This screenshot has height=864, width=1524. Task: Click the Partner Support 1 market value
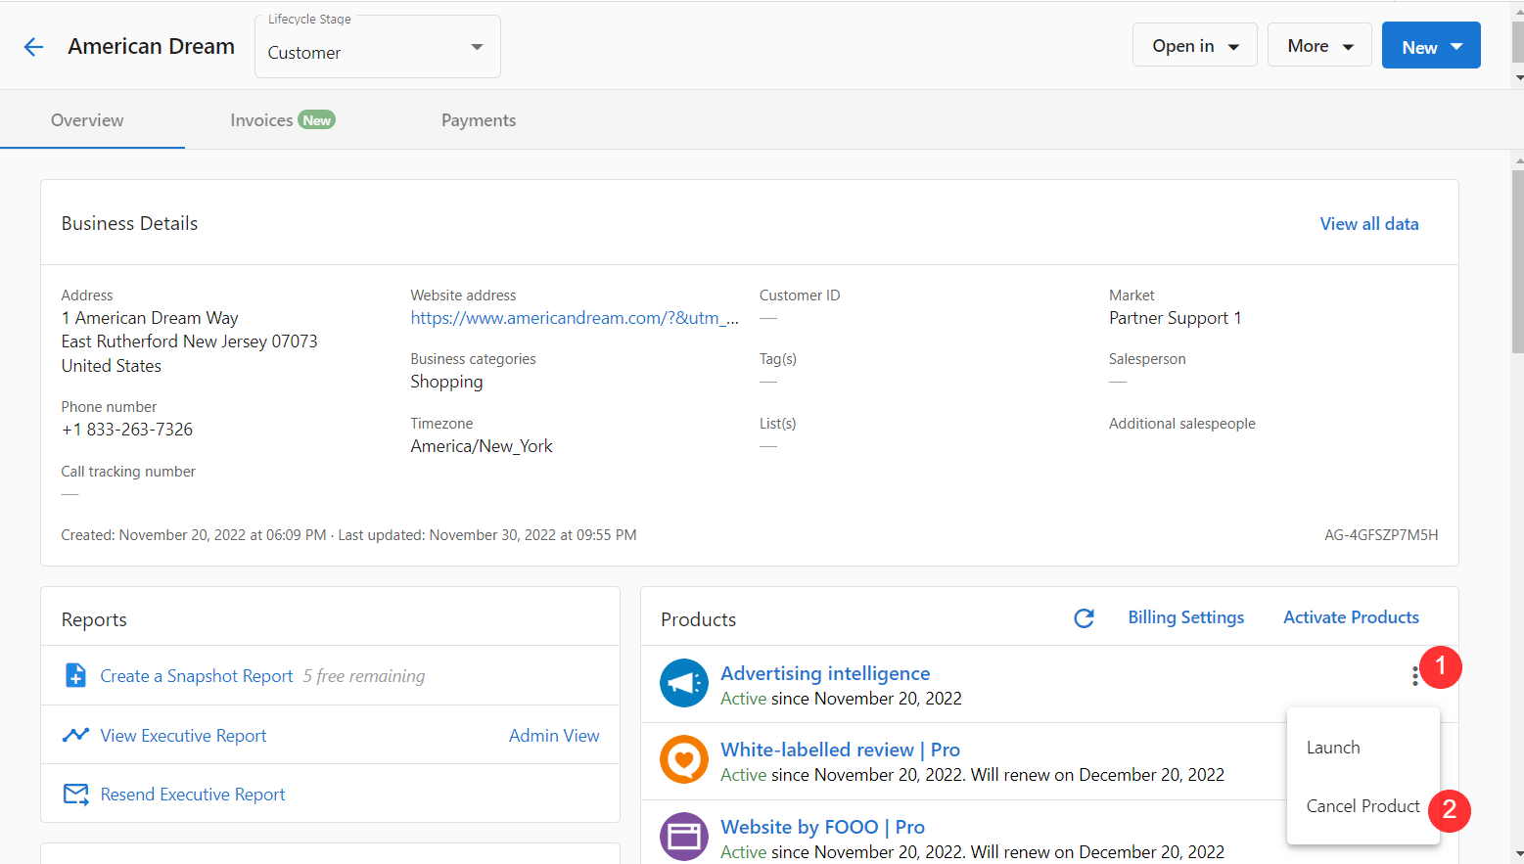(1175, 318)
